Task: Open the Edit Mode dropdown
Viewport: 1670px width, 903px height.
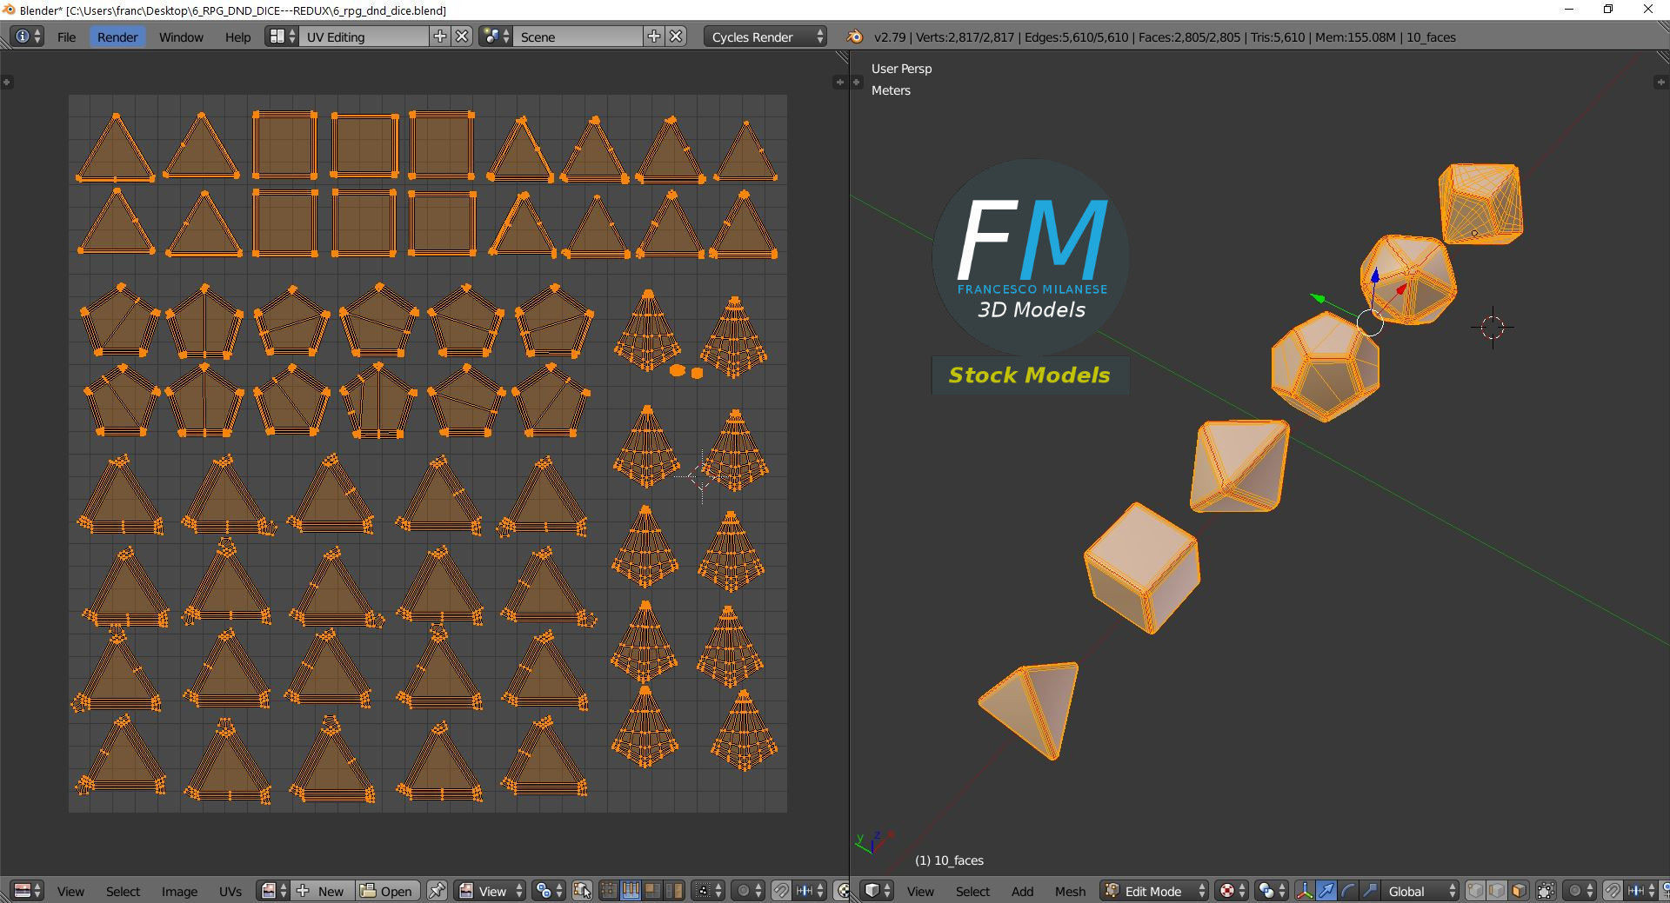Action: pos(1154,891)
